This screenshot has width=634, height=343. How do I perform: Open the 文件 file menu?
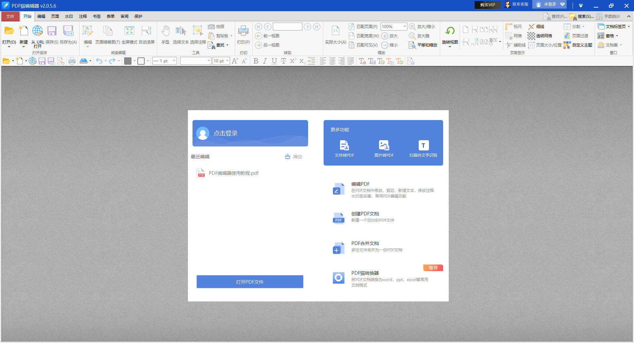point(10,16)
